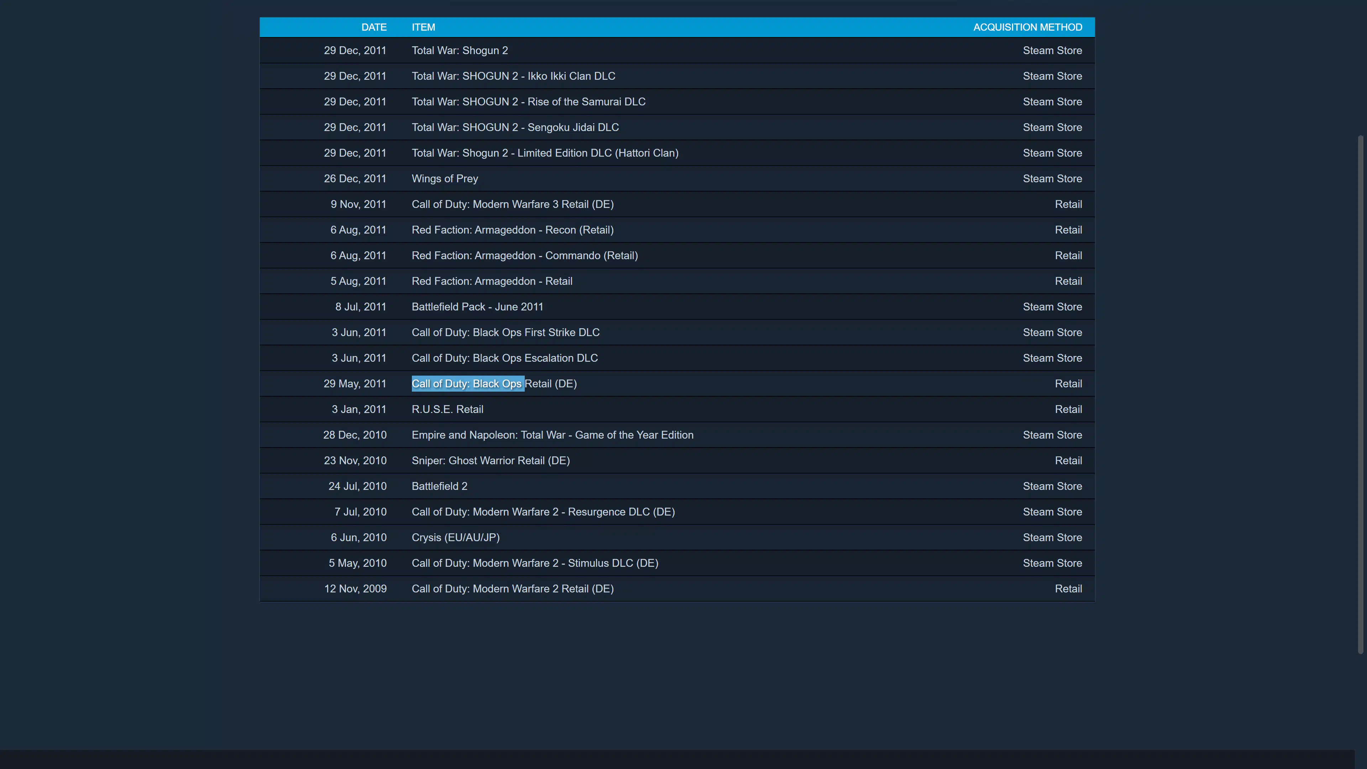This screenshot has height=769, width=1367.
Task: Select the Total War: Shogun 2 item row
Action: click(x=677, y=51)
